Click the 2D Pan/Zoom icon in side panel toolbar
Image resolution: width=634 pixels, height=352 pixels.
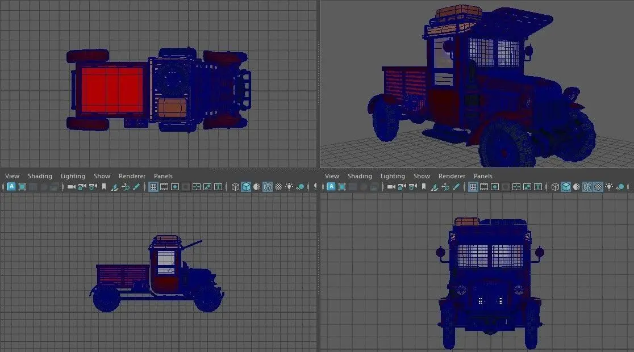coord(126,187)
